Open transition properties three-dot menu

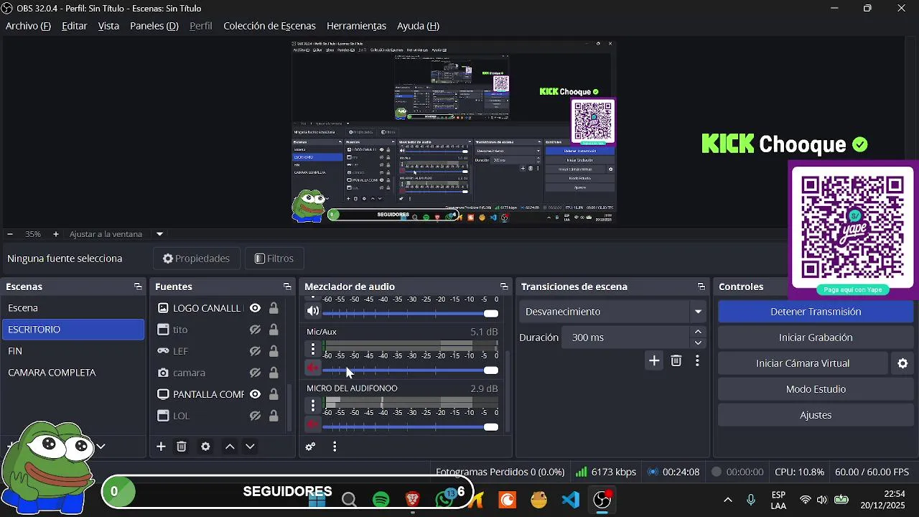click(x=697, y=360)
